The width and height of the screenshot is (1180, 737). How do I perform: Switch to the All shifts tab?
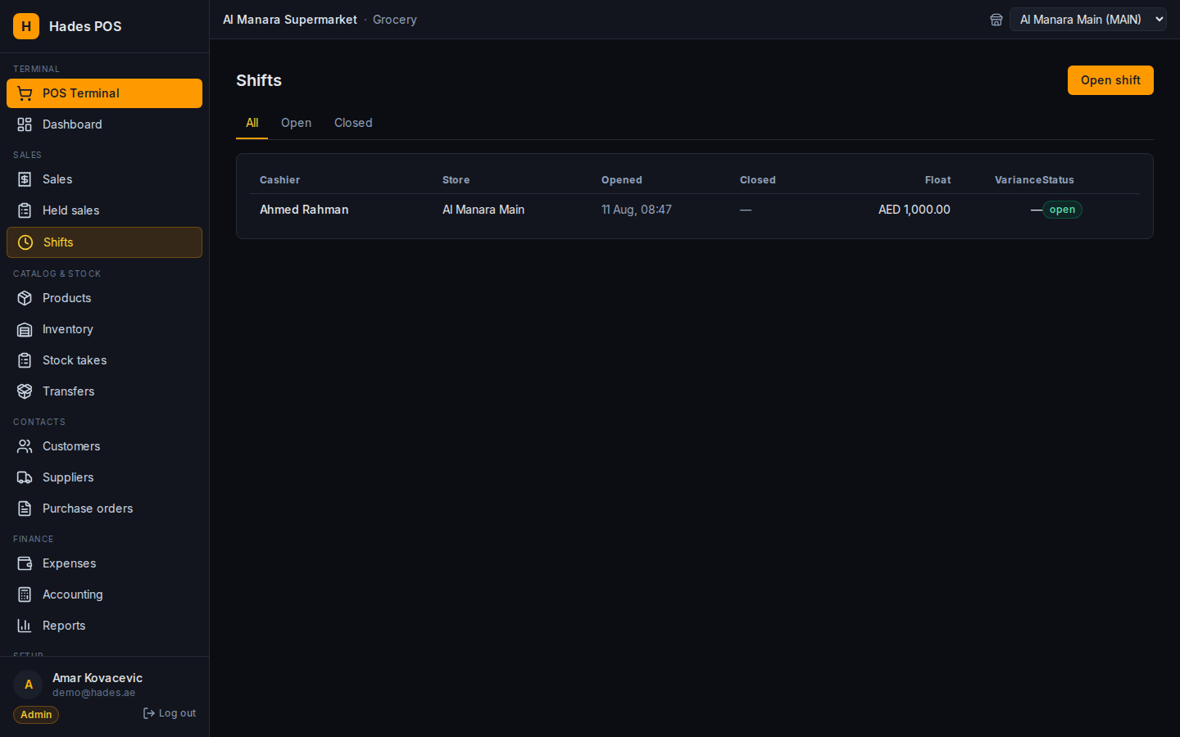(252, 123)
